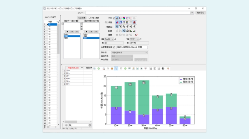
Task: Click the 右配置属性値 text field
Action: coord(132,47)
